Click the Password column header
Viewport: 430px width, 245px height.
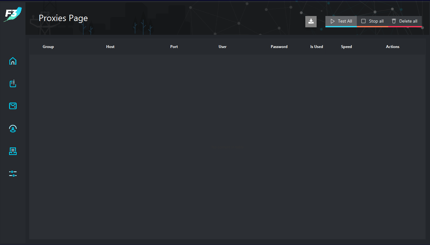279,47
